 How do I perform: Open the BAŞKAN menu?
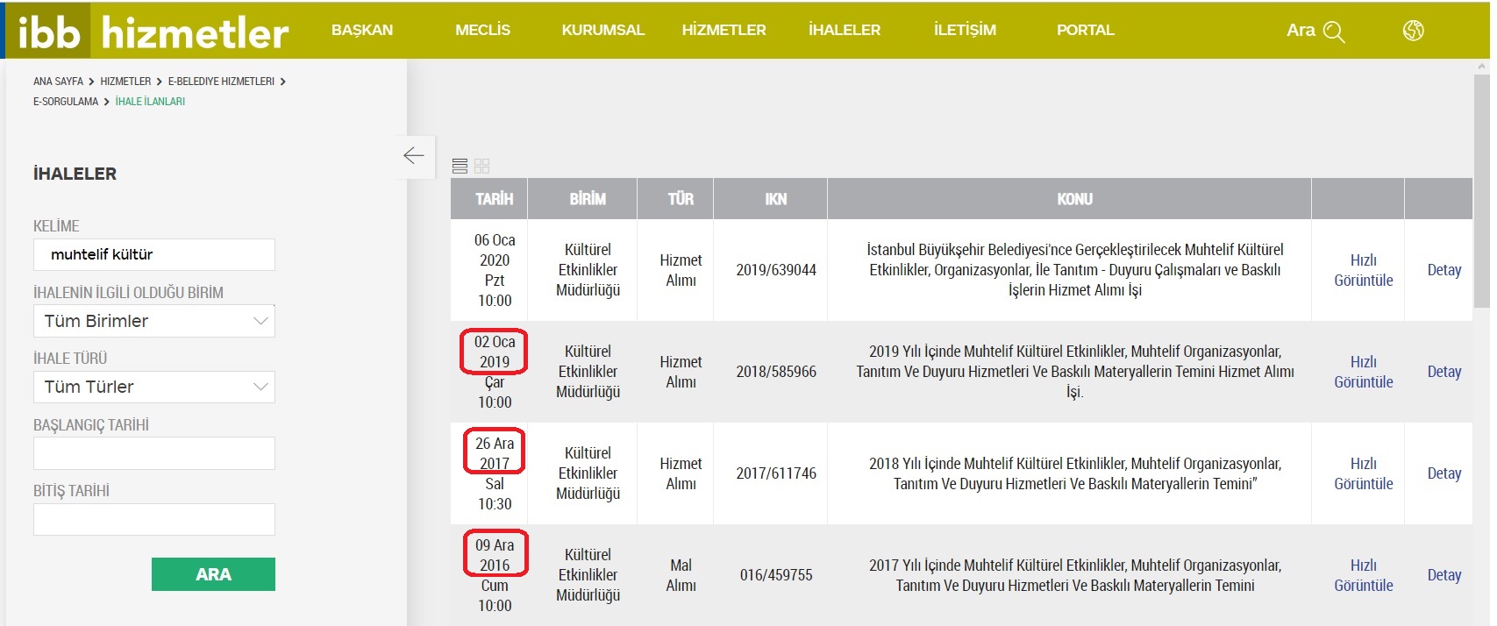pyautogui.click(x=362, y=30)
